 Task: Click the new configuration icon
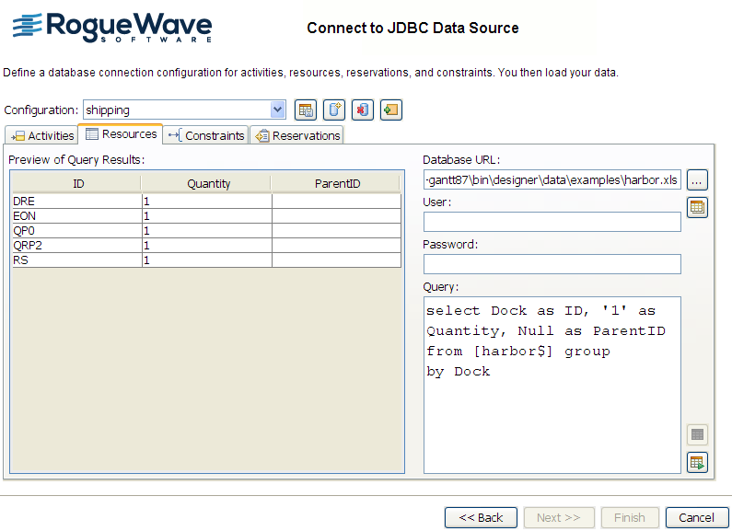click(334, 110)
